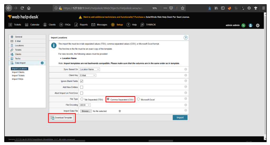Open Firefox downloads arrow icon
270x145 pixels.
(x=210, y=8)
